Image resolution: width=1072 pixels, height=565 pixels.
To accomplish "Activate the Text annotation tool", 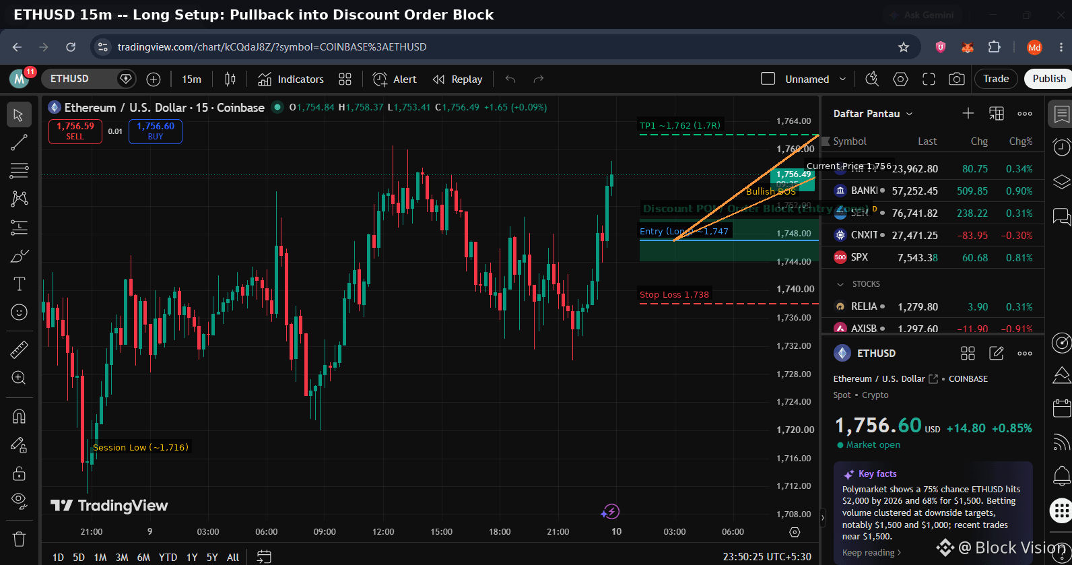I will pyautogui.click(x=19, y=284).
